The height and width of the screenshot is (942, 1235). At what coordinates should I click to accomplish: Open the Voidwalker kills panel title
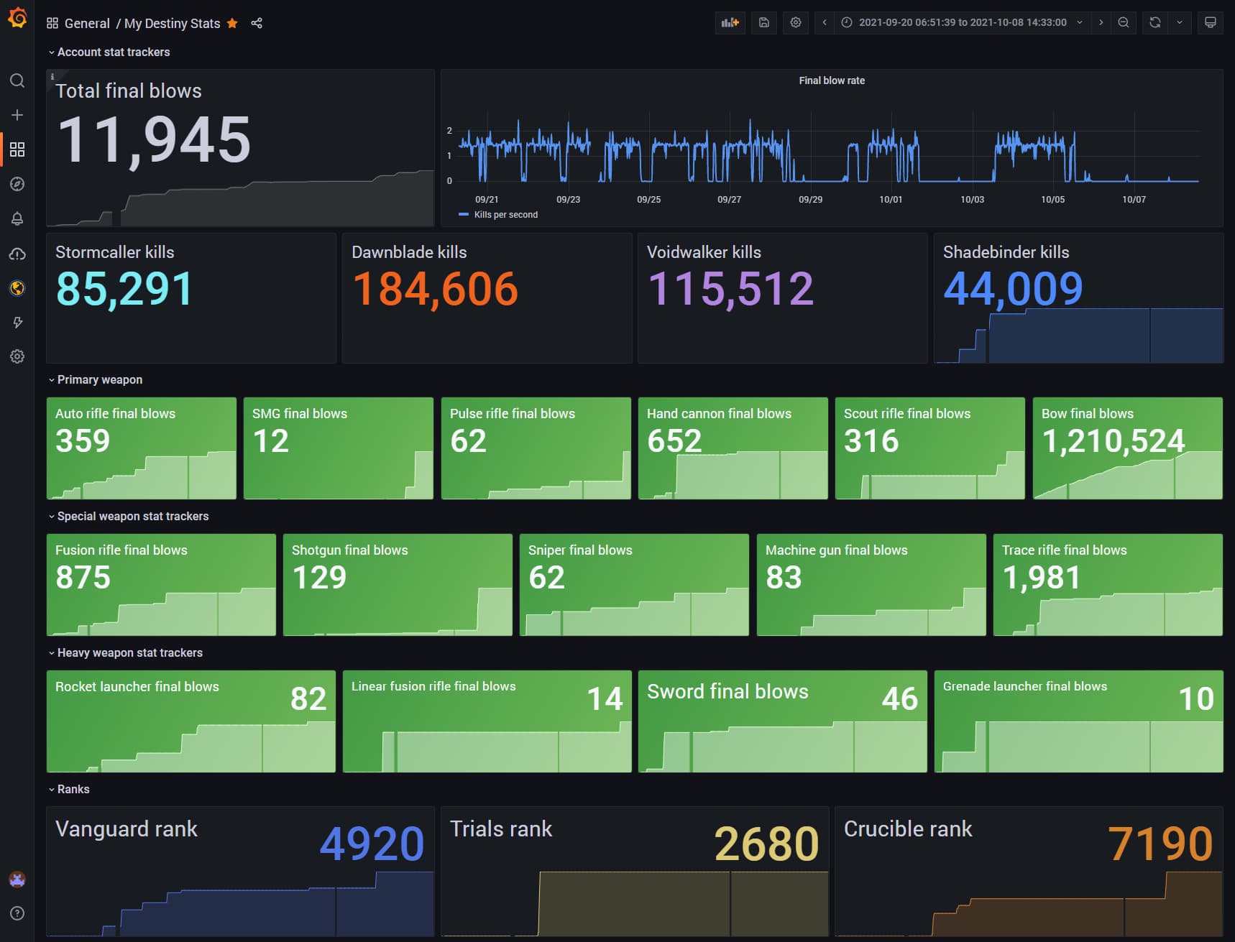pos(704,252)
